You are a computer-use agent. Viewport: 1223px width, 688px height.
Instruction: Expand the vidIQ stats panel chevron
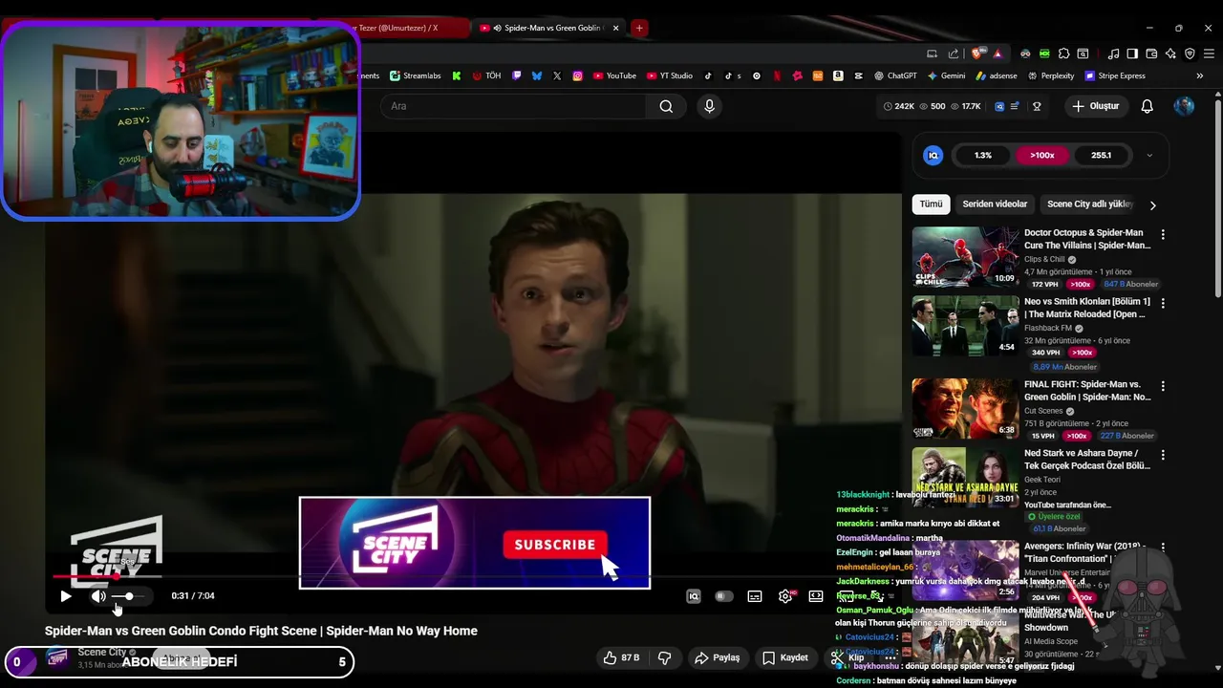[1149, 156]
